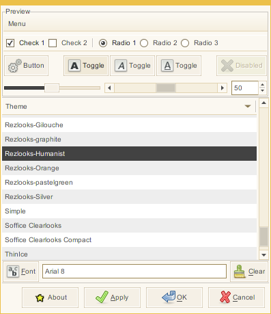Click the Theme column sort arrow
The width and height of the screenshot is (271, 314).
248,106
